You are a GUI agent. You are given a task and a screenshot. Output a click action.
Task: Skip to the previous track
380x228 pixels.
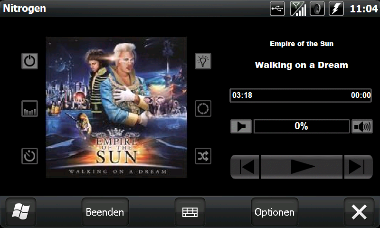click(245, 167)
